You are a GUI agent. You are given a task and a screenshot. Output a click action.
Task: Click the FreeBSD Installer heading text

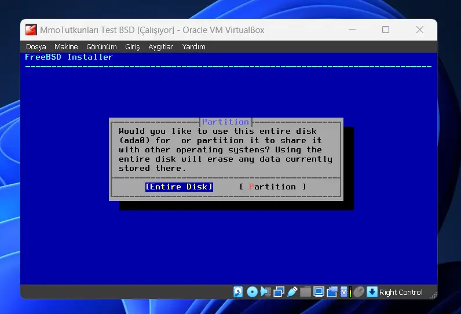point(69,57)
